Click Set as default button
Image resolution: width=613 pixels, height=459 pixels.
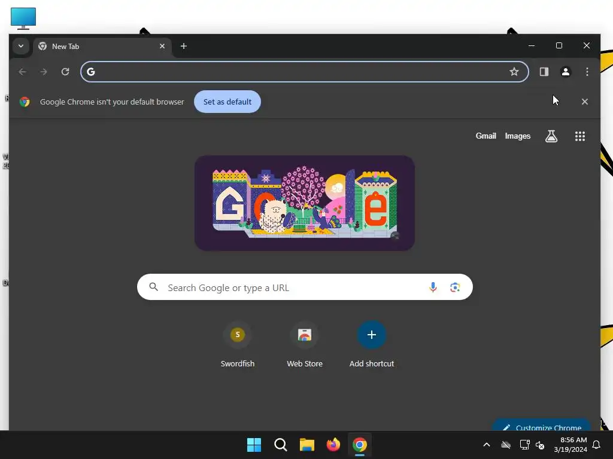(x=227, y=102)
